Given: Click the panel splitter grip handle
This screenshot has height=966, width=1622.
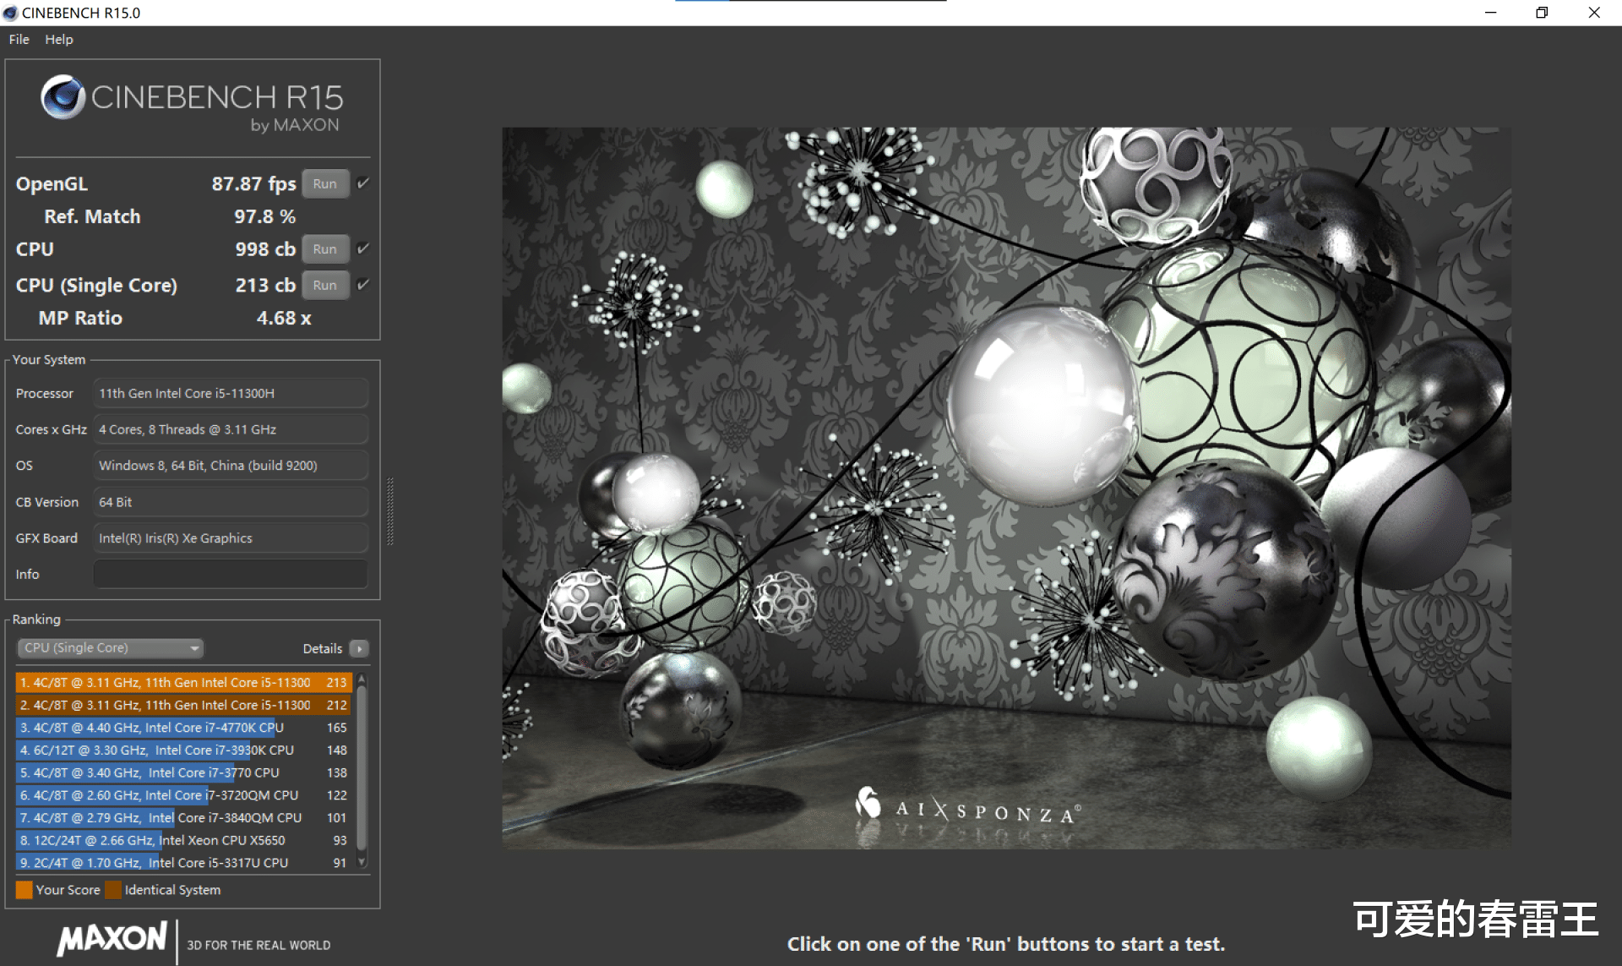Looking at the screenshot, I should [389, 511].
